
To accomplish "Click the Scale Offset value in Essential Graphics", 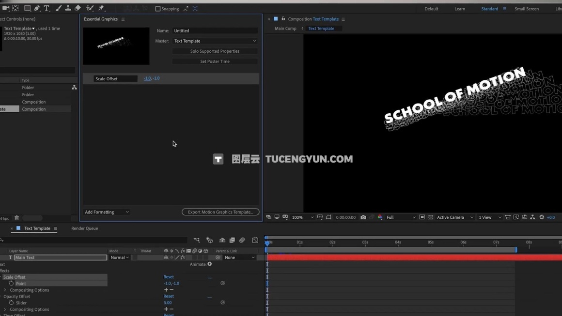I will [152, 78].
